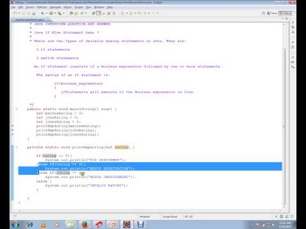Click the NEEDS IMPROVEMENT println line

(90, 177)
